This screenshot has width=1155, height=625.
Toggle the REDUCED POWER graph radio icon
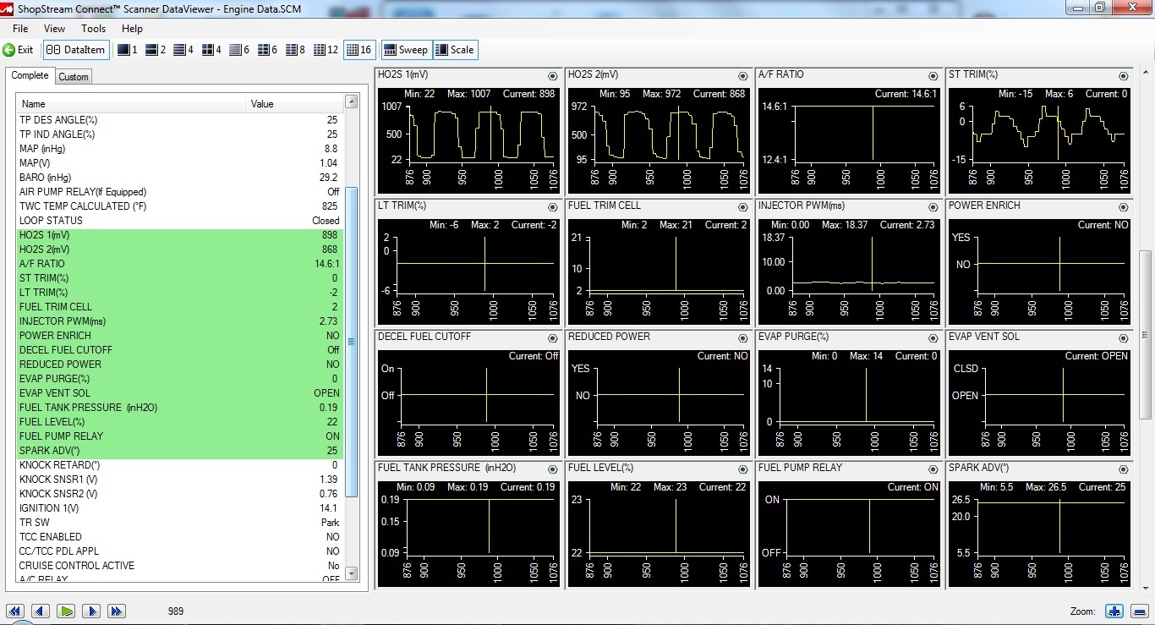tap(742, 338)
